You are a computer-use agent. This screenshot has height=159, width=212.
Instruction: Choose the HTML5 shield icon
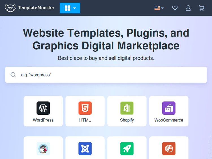(x=85, y=108)
